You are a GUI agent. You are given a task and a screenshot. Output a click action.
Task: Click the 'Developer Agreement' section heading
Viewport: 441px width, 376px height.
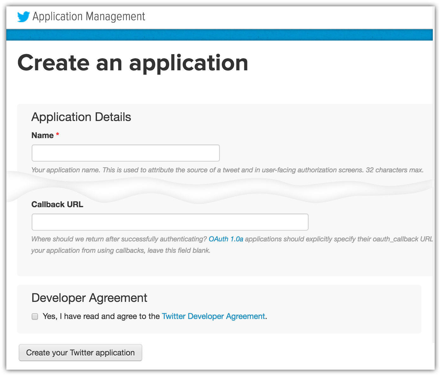pos(89,298)
